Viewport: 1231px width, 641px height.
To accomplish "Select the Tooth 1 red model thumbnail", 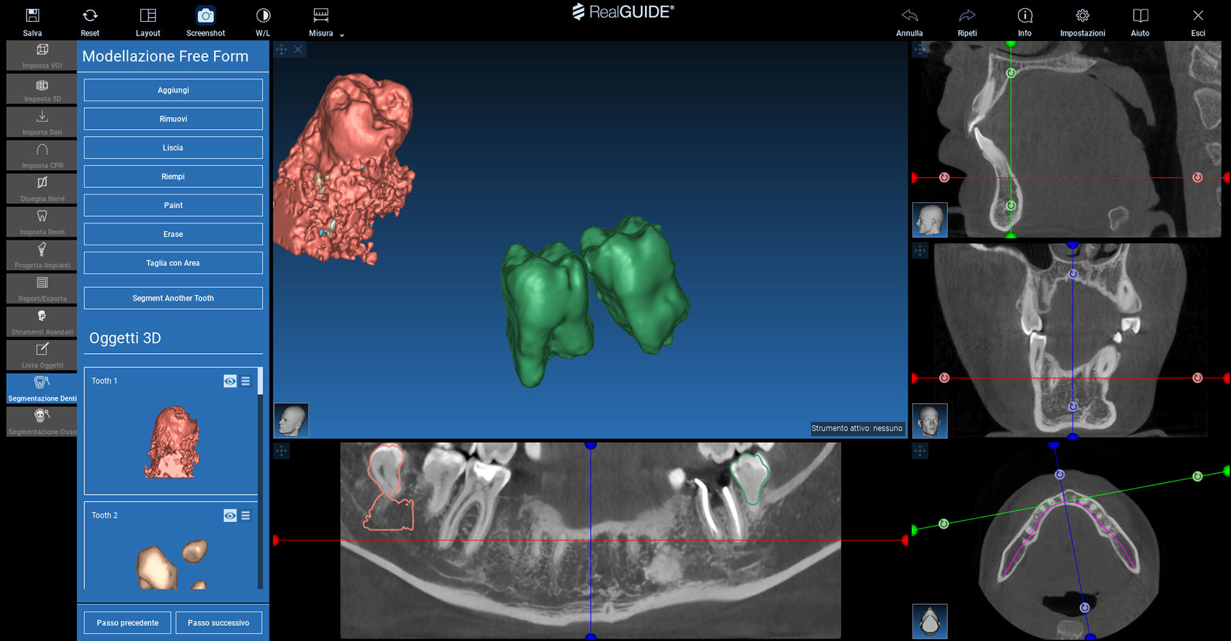I will click(x=172, y=442).
